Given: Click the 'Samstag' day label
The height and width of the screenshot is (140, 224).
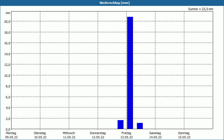Looking at the screenshot, I should pyautogui.click(x=155, y=133).
